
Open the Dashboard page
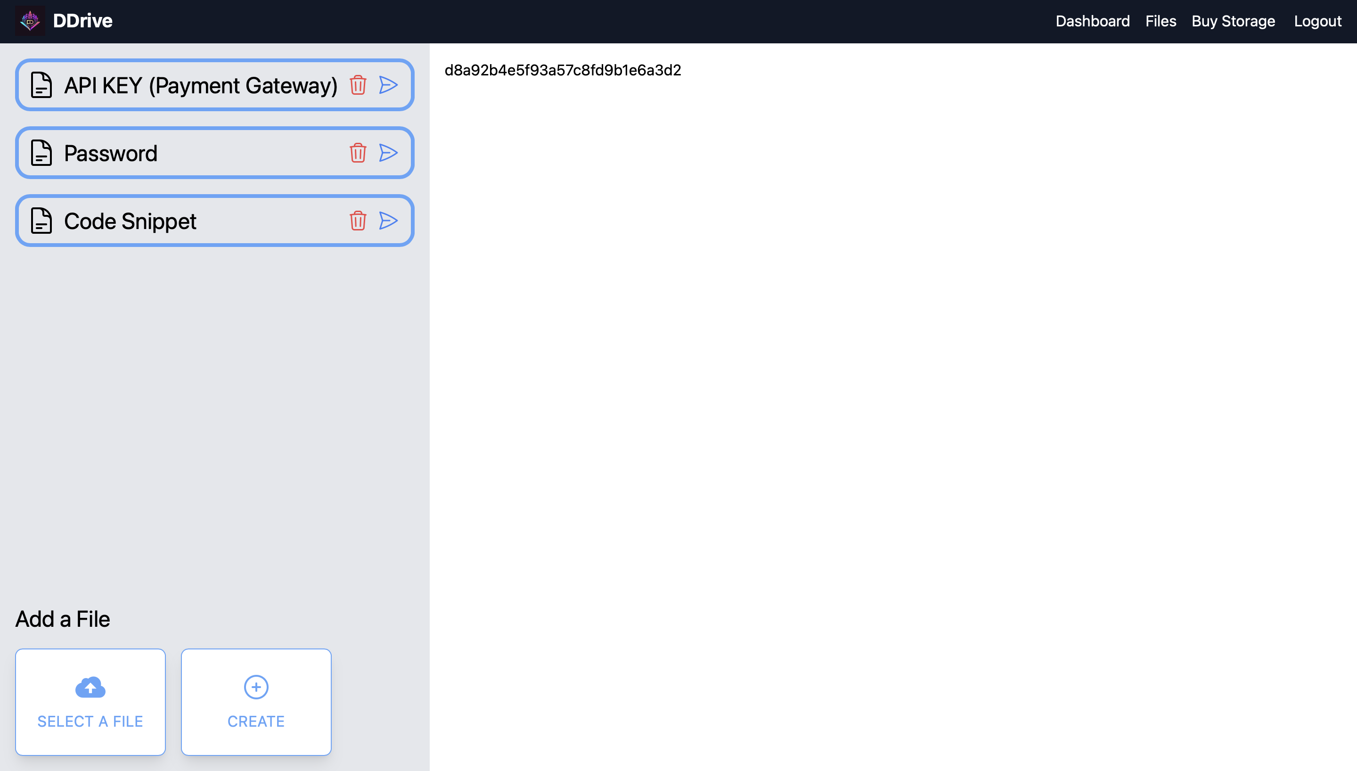(x=1092, y=21)
